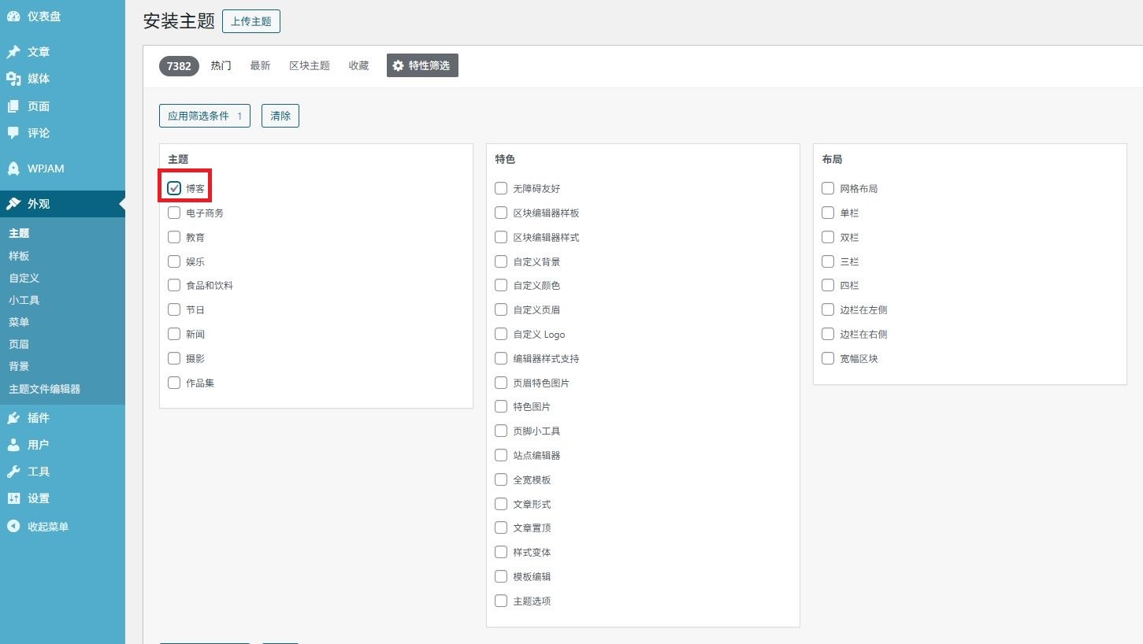Tick the 娱乐 checkbox

174,261
